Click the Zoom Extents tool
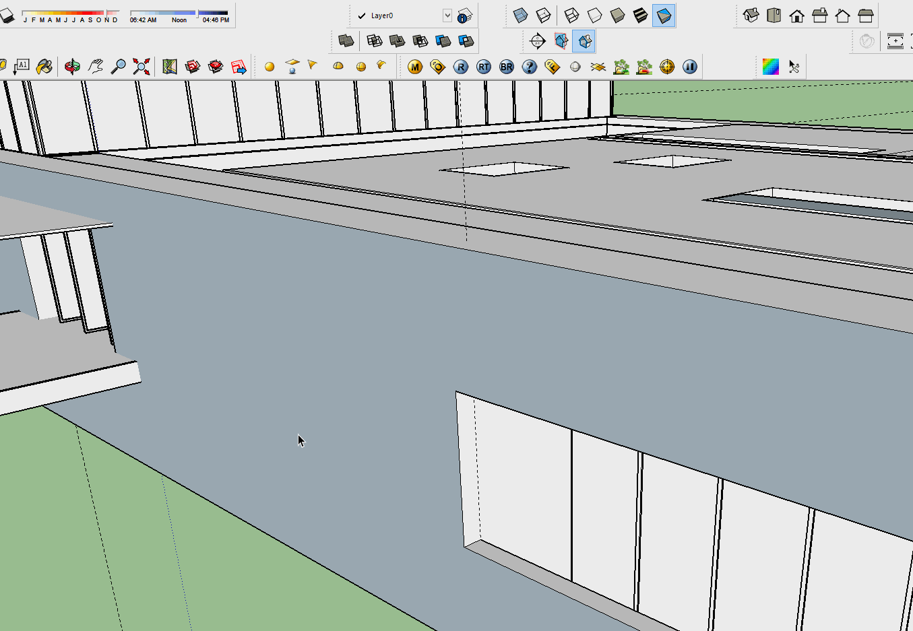 (141, 67)
